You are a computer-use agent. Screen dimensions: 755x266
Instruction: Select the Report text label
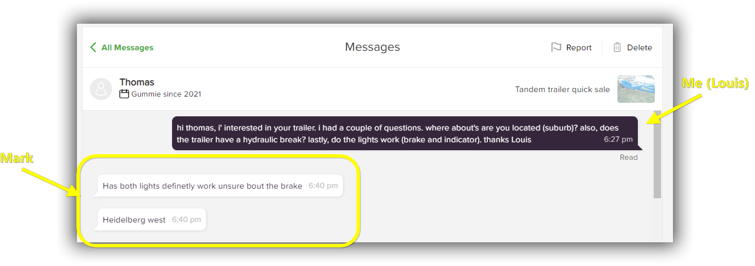(x=579, y=47)
